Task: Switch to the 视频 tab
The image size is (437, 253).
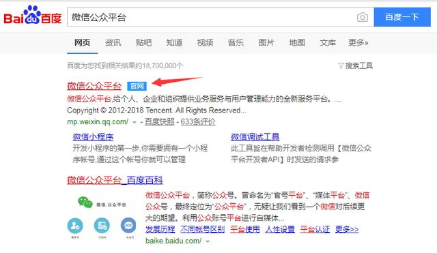Action: 205,42
